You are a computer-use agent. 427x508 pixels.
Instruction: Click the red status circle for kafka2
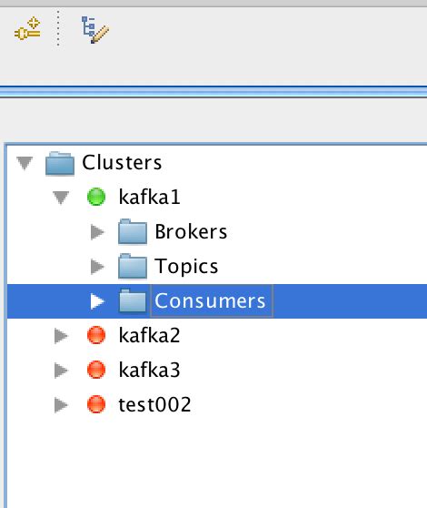coord(96,335)
